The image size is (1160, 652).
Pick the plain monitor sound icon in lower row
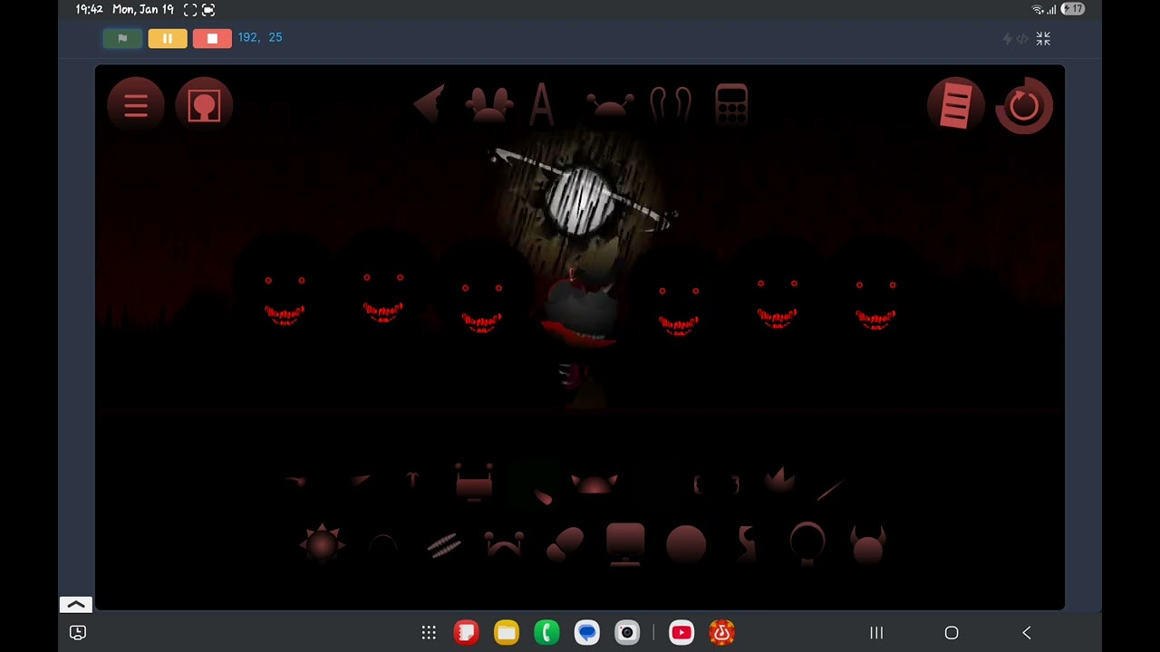[x=625, y=544]
